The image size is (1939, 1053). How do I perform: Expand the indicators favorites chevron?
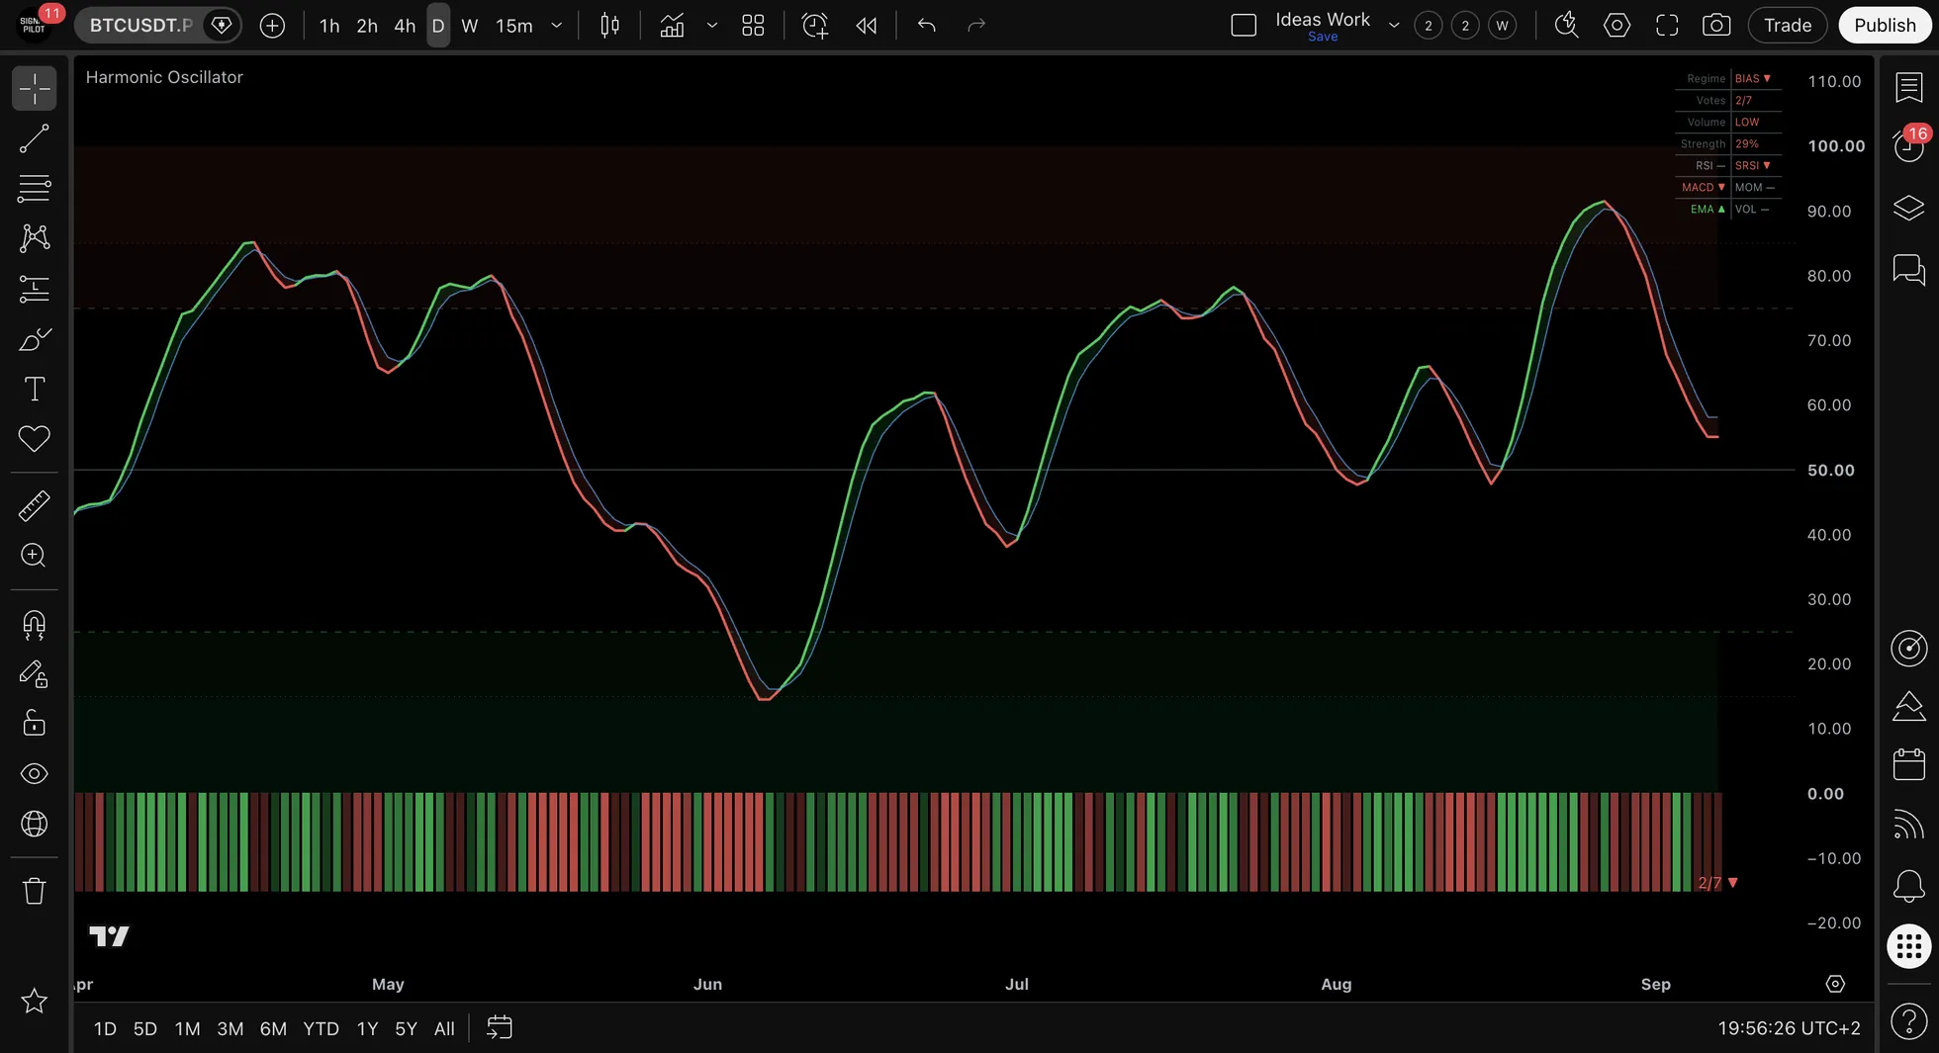coord(712,26)
